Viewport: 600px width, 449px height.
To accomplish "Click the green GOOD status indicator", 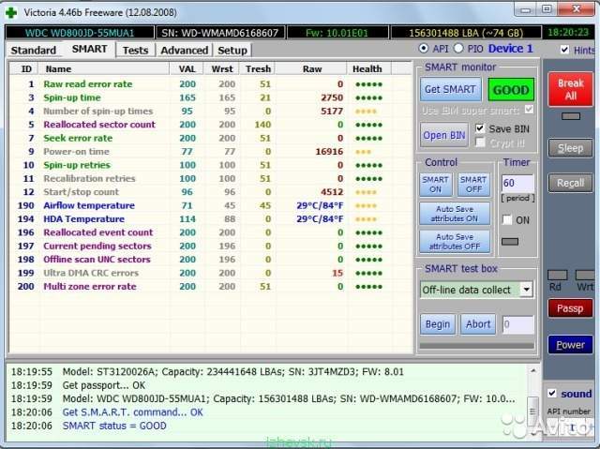I will 511,90.
